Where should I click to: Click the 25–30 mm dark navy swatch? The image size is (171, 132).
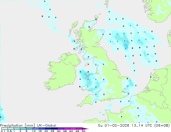coord(54,128)
